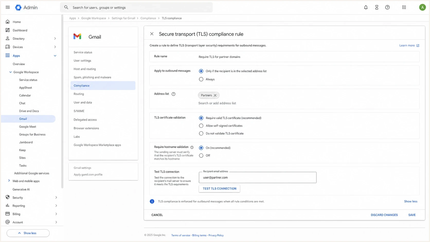Viewport: 430px width, 242px height.
Task: Turn hostname validation Off
Action: point(201,156)
